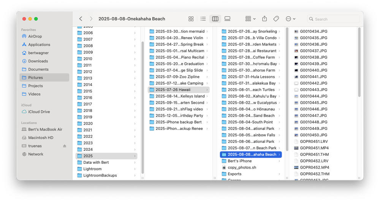The image size is (380, 202).
Task: Open the More actions ellipsis menu
Action: (x=290, y=19)
